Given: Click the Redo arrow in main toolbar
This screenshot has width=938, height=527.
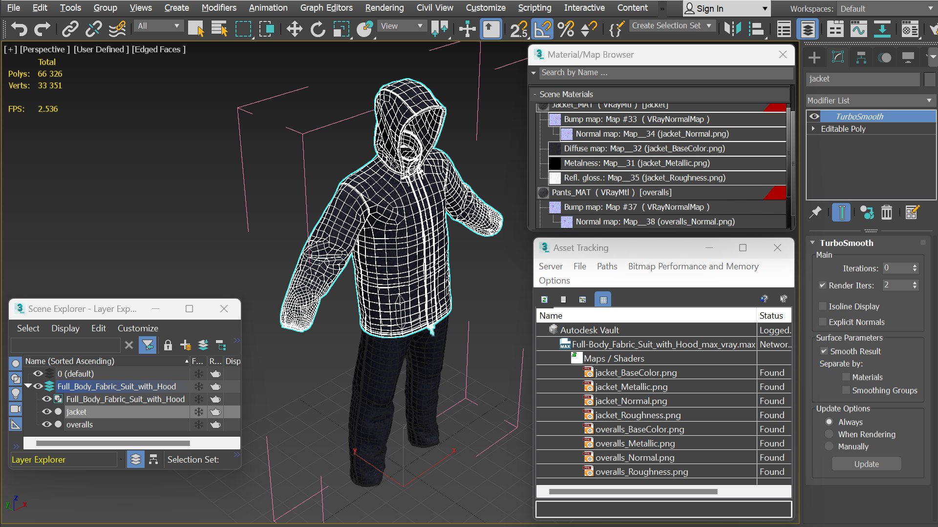Looking at the screenshot, I should tap(42, 29).
